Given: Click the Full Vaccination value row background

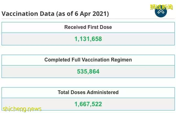Looking at the screenshot, I should (x=88, y=72).
